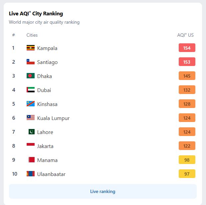Click the Pakistan flag next to Lahore

click(x=32, y=132)
